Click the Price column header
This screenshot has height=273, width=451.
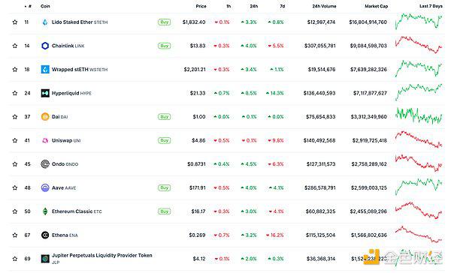pos(201,6)
